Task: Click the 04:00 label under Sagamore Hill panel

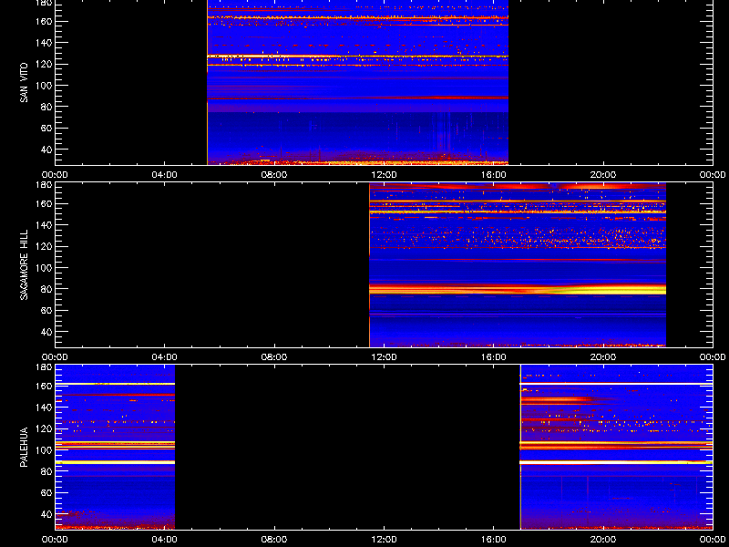Action: pyautogui.click(x=165, y=357)
